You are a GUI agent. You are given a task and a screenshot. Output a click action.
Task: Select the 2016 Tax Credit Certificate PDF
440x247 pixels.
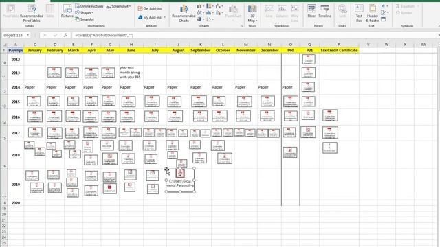click(330, 115)
